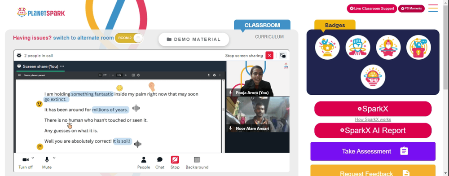449x176 pixels.
Task: Click the highlighted 'something fantastic' phrase
Action: point(92,94)
